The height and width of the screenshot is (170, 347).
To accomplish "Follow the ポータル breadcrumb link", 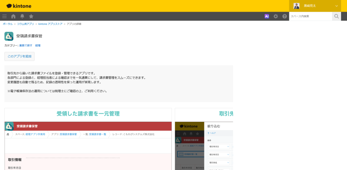I will click(x=8, y=24).
